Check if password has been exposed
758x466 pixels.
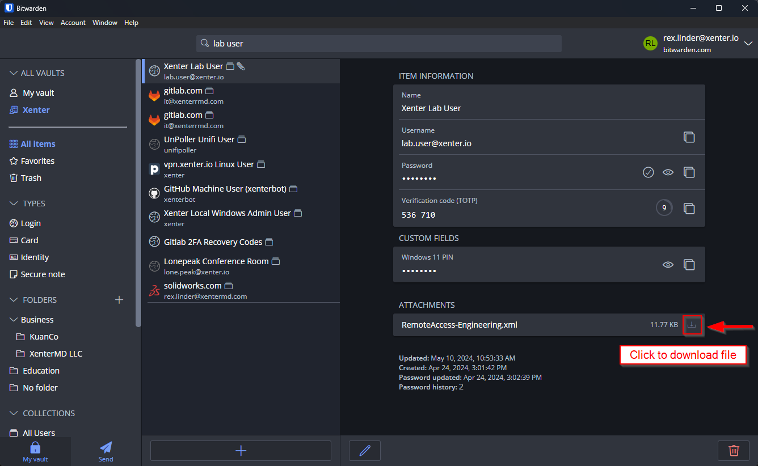click(648, 172)
